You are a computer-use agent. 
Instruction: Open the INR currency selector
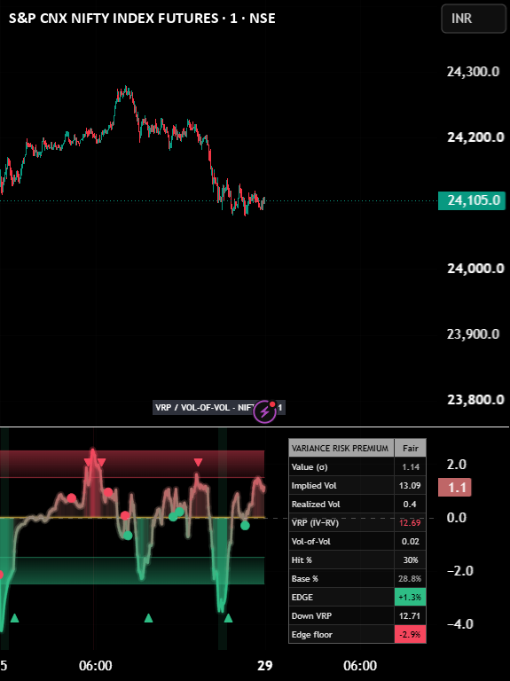point(474,19)
